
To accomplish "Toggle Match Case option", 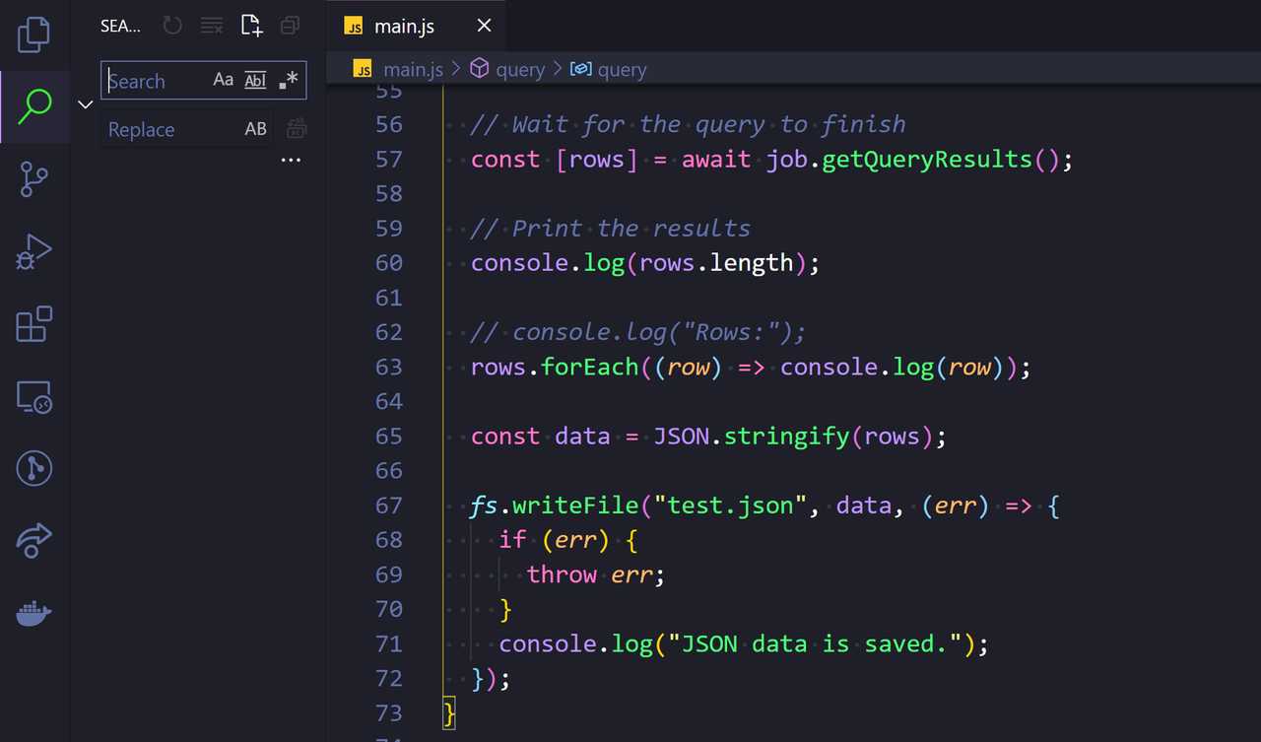I will (x=224, y=81).
